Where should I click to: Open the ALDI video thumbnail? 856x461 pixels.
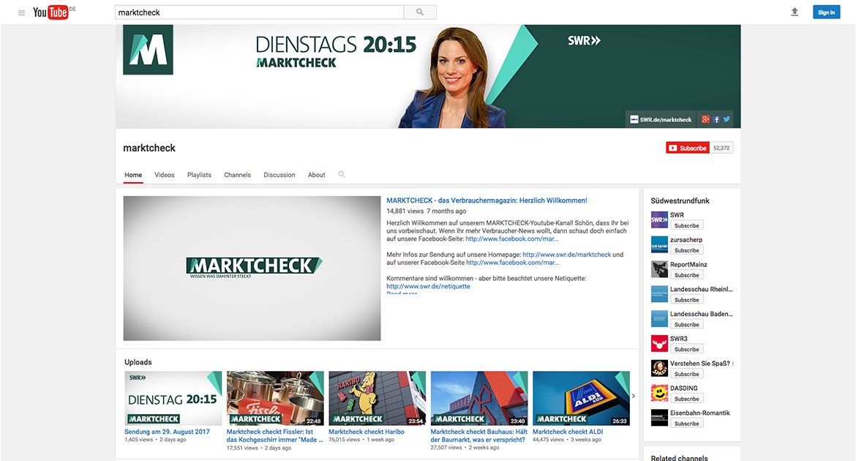(x=582, y=398)
